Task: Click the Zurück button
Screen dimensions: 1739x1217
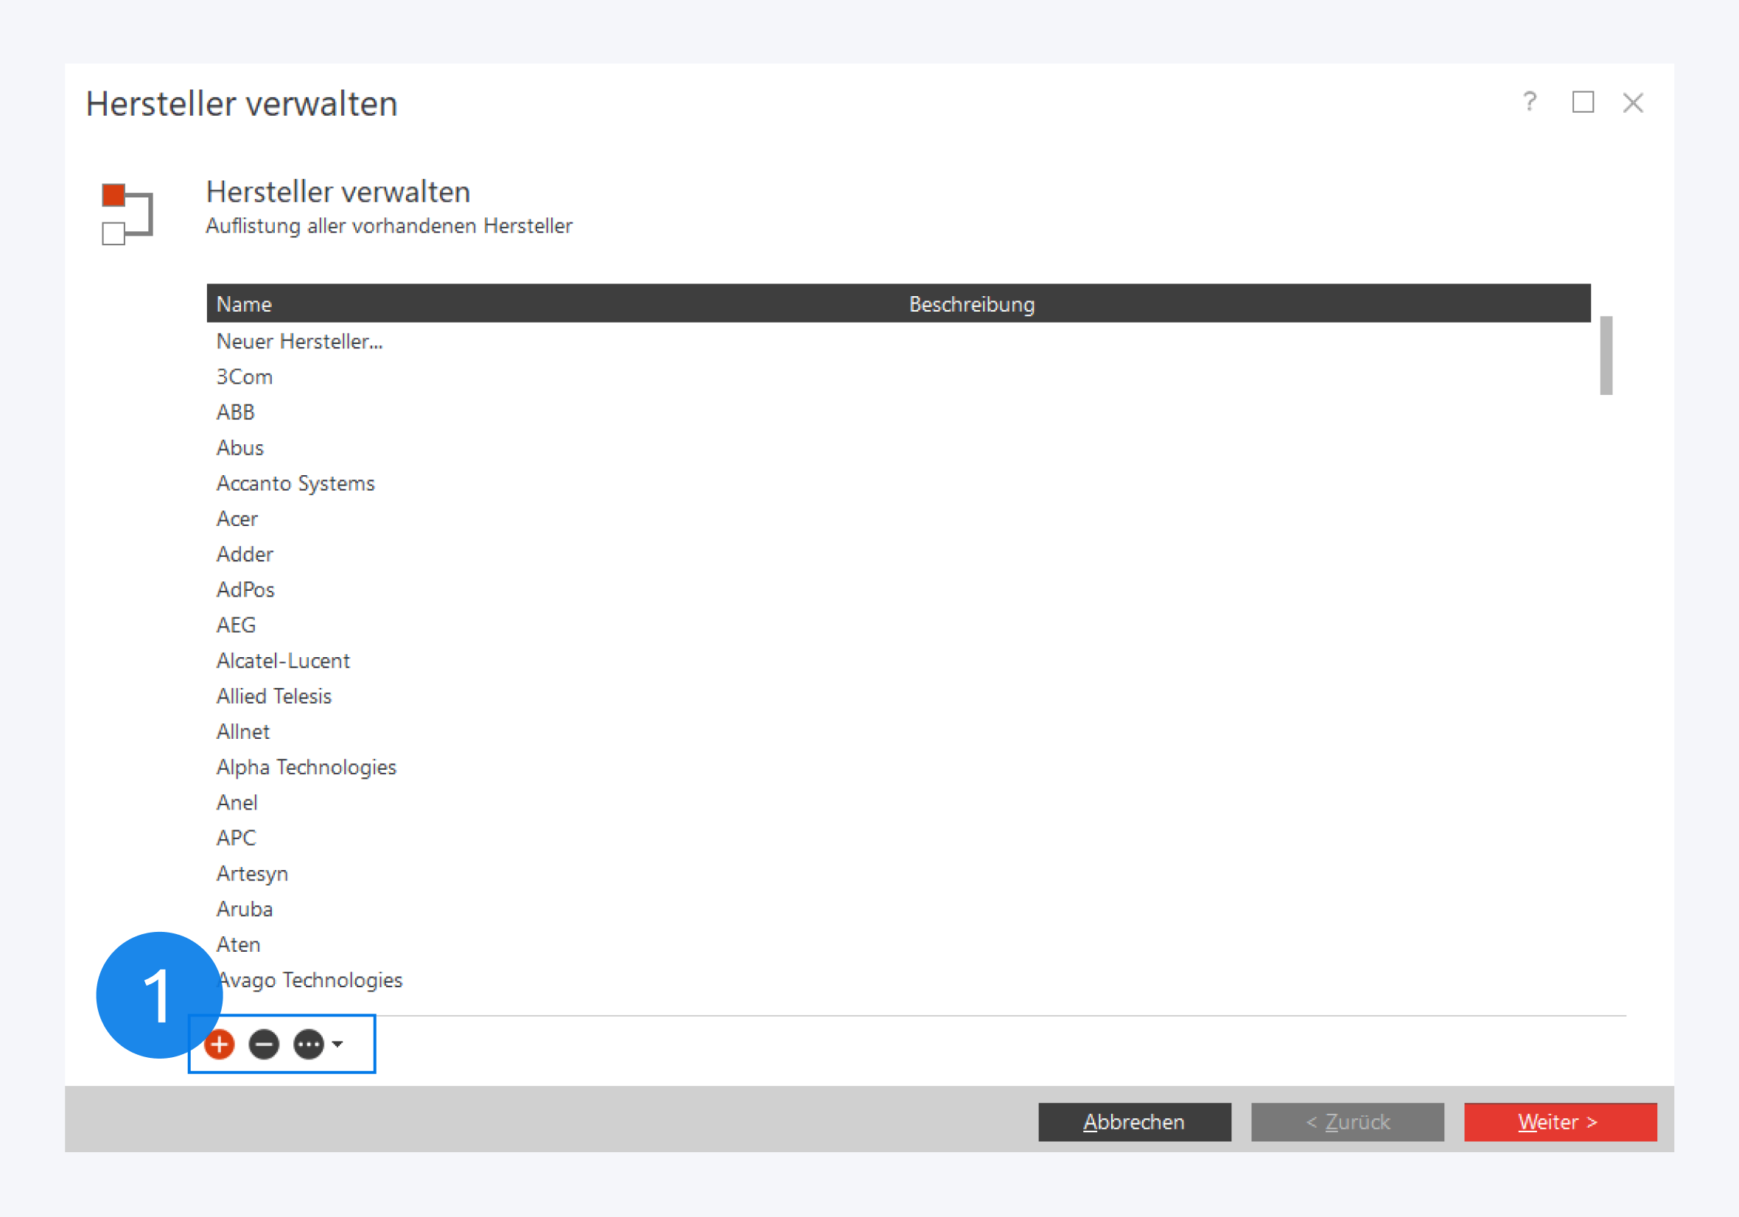Action: coord(1347,1121)
